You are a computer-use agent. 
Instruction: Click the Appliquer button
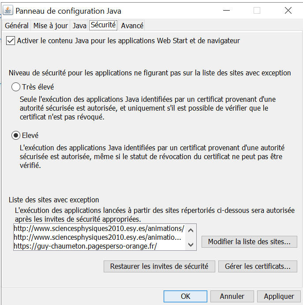coord(279,296)
